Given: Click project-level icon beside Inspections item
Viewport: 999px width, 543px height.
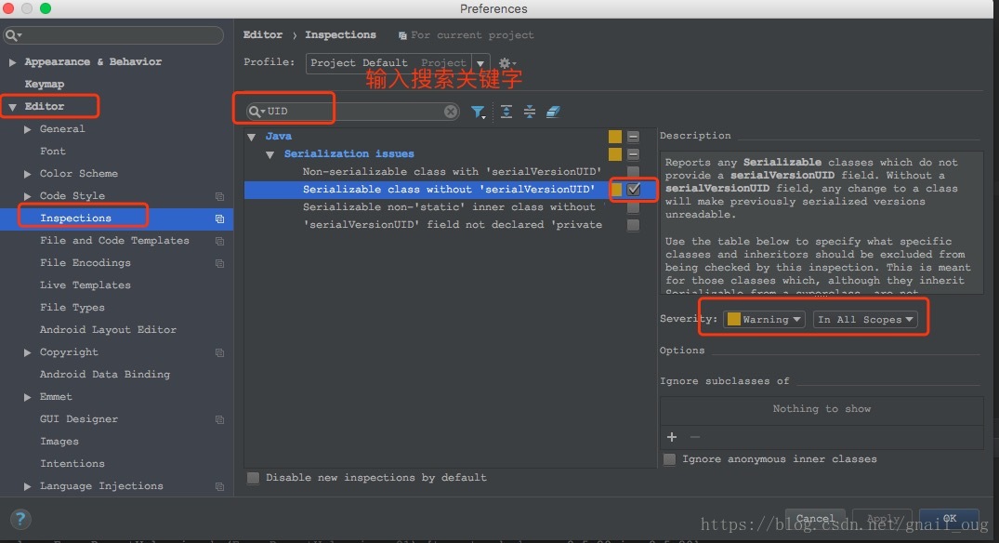Looking at the screenshot, I should pyautogui.click(x=220, y=219).
